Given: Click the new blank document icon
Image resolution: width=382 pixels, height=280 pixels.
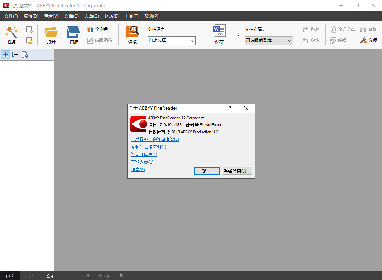Looking at the screenshot, I should [29, 29].
